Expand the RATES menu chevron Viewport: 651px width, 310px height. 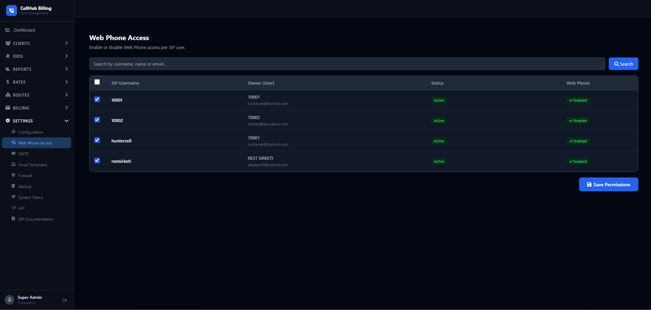66,82
